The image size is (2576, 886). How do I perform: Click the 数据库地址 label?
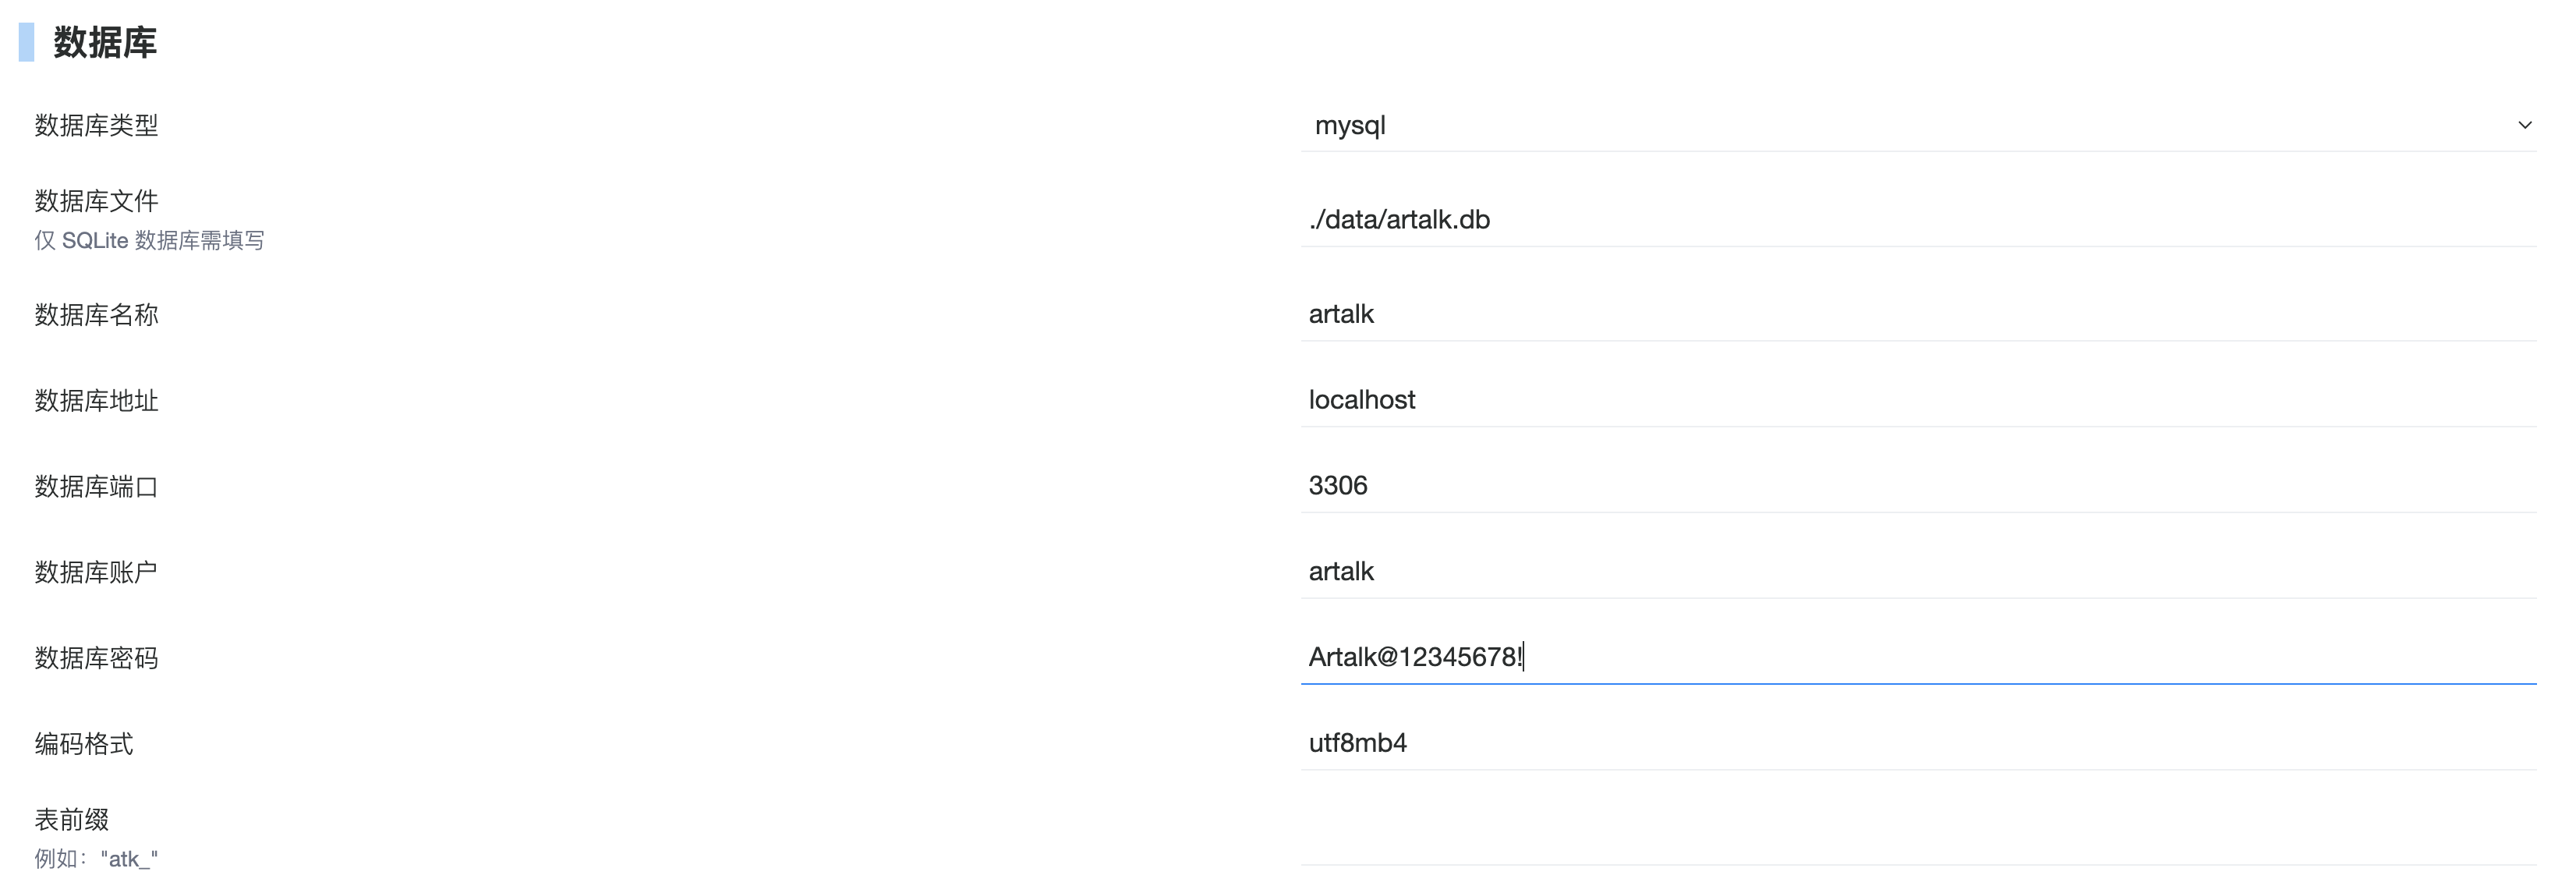click(96, 401)
